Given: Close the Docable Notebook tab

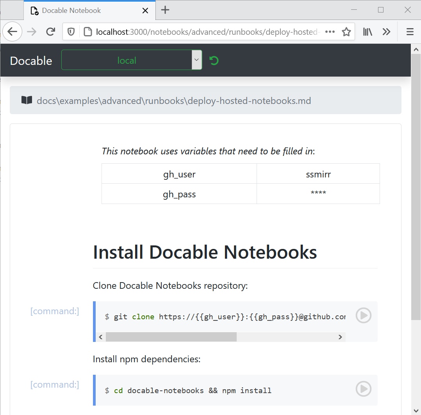Looking at the screenshot, I should click(x=145, y=11).
